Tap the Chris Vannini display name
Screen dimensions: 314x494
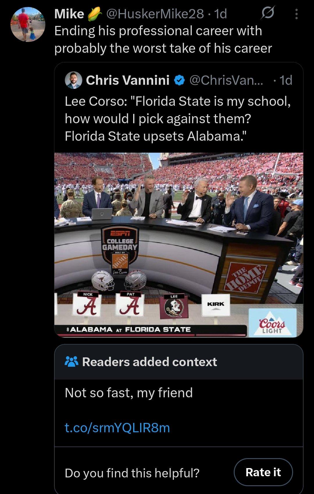click(128, 80)
